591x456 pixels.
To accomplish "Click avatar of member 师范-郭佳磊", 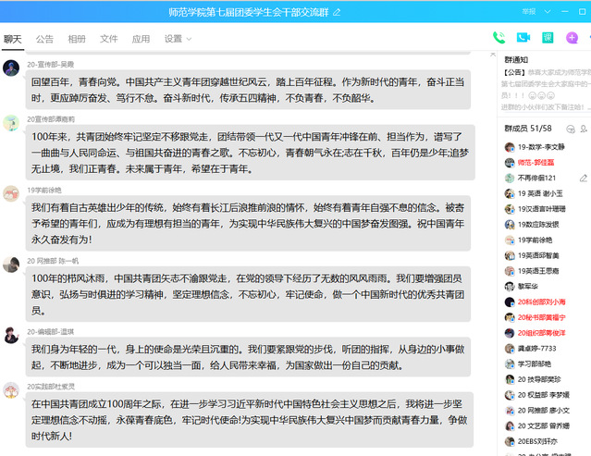I will point(510,163).
